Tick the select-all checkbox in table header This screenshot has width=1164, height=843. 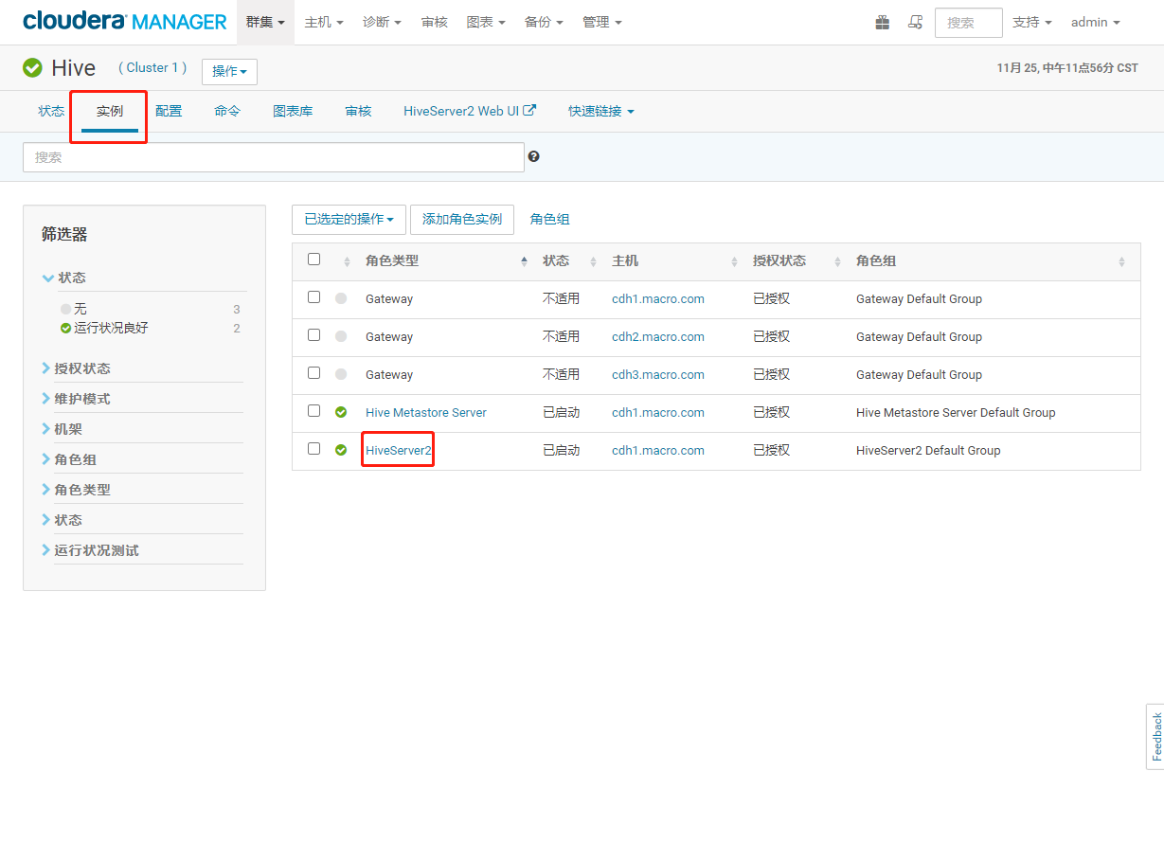[x=314, y=260]
